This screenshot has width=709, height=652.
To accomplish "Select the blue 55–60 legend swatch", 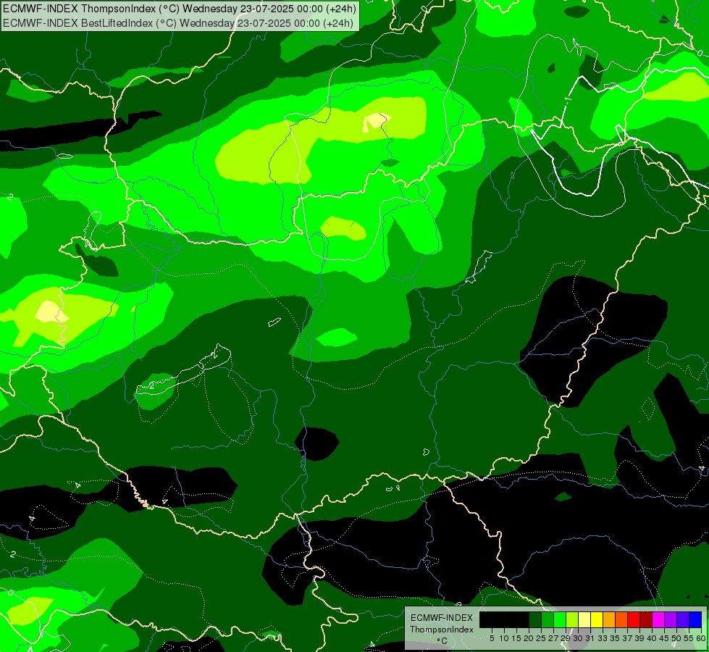I will [x=695, y=619].
